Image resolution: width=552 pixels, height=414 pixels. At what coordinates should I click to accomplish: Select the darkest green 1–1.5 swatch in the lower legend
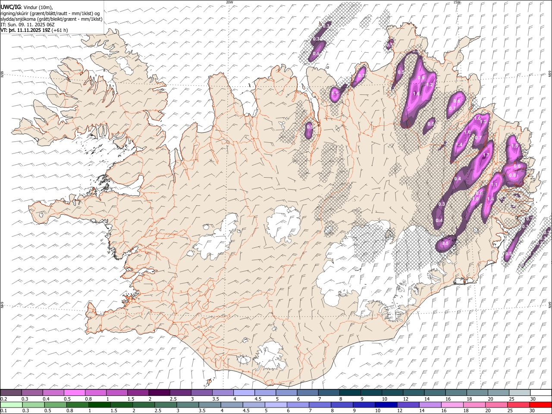tap(100, 405)
